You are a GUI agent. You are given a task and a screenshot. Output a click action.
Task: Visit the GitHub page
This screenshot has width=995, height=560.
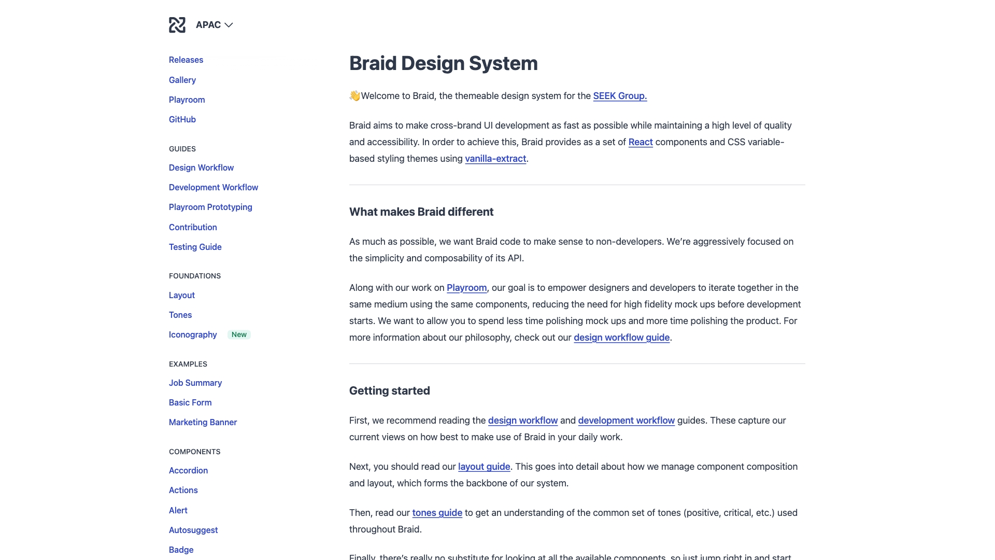pos(182,119)
